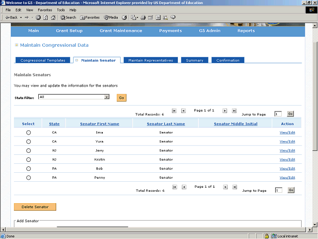Viewport: 318px width, 239px height.
Task: Open the Favorites toolbar button
Action: click(x=90, y=17)
